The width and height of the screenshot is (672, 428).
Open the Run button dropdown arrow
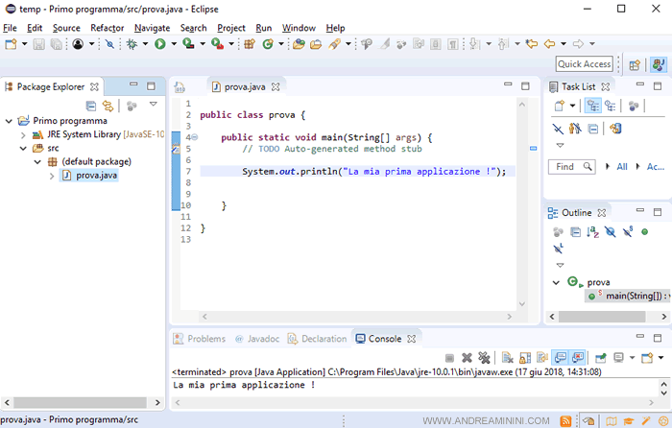[173, 44]
